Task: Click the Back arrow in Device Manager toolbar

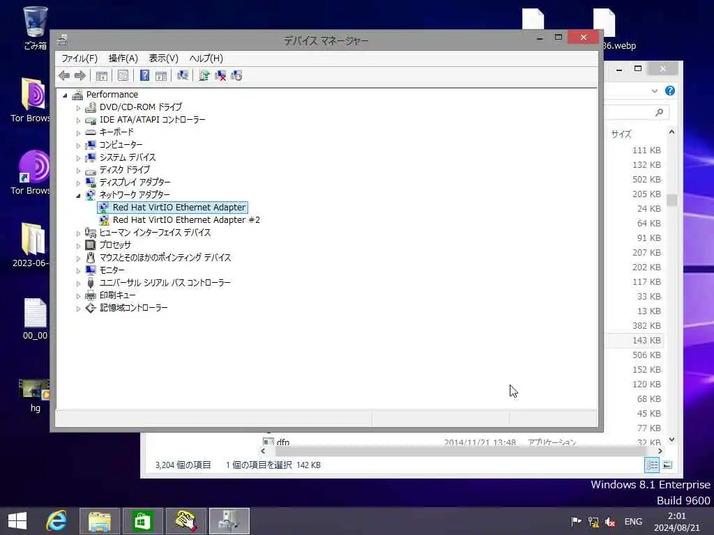Action: click(64, 75)
